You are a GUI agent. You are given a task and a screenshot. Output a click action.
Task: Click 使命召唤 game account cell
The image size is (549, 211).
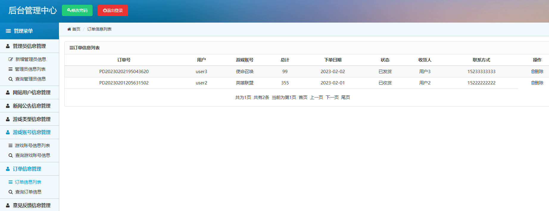tap(244, 71)
